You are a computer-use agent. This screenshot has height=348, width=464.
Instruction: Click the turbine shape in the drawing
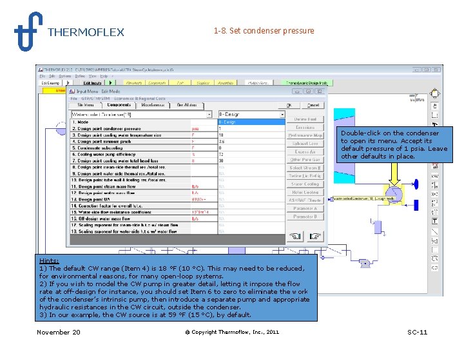coord(344,146)
